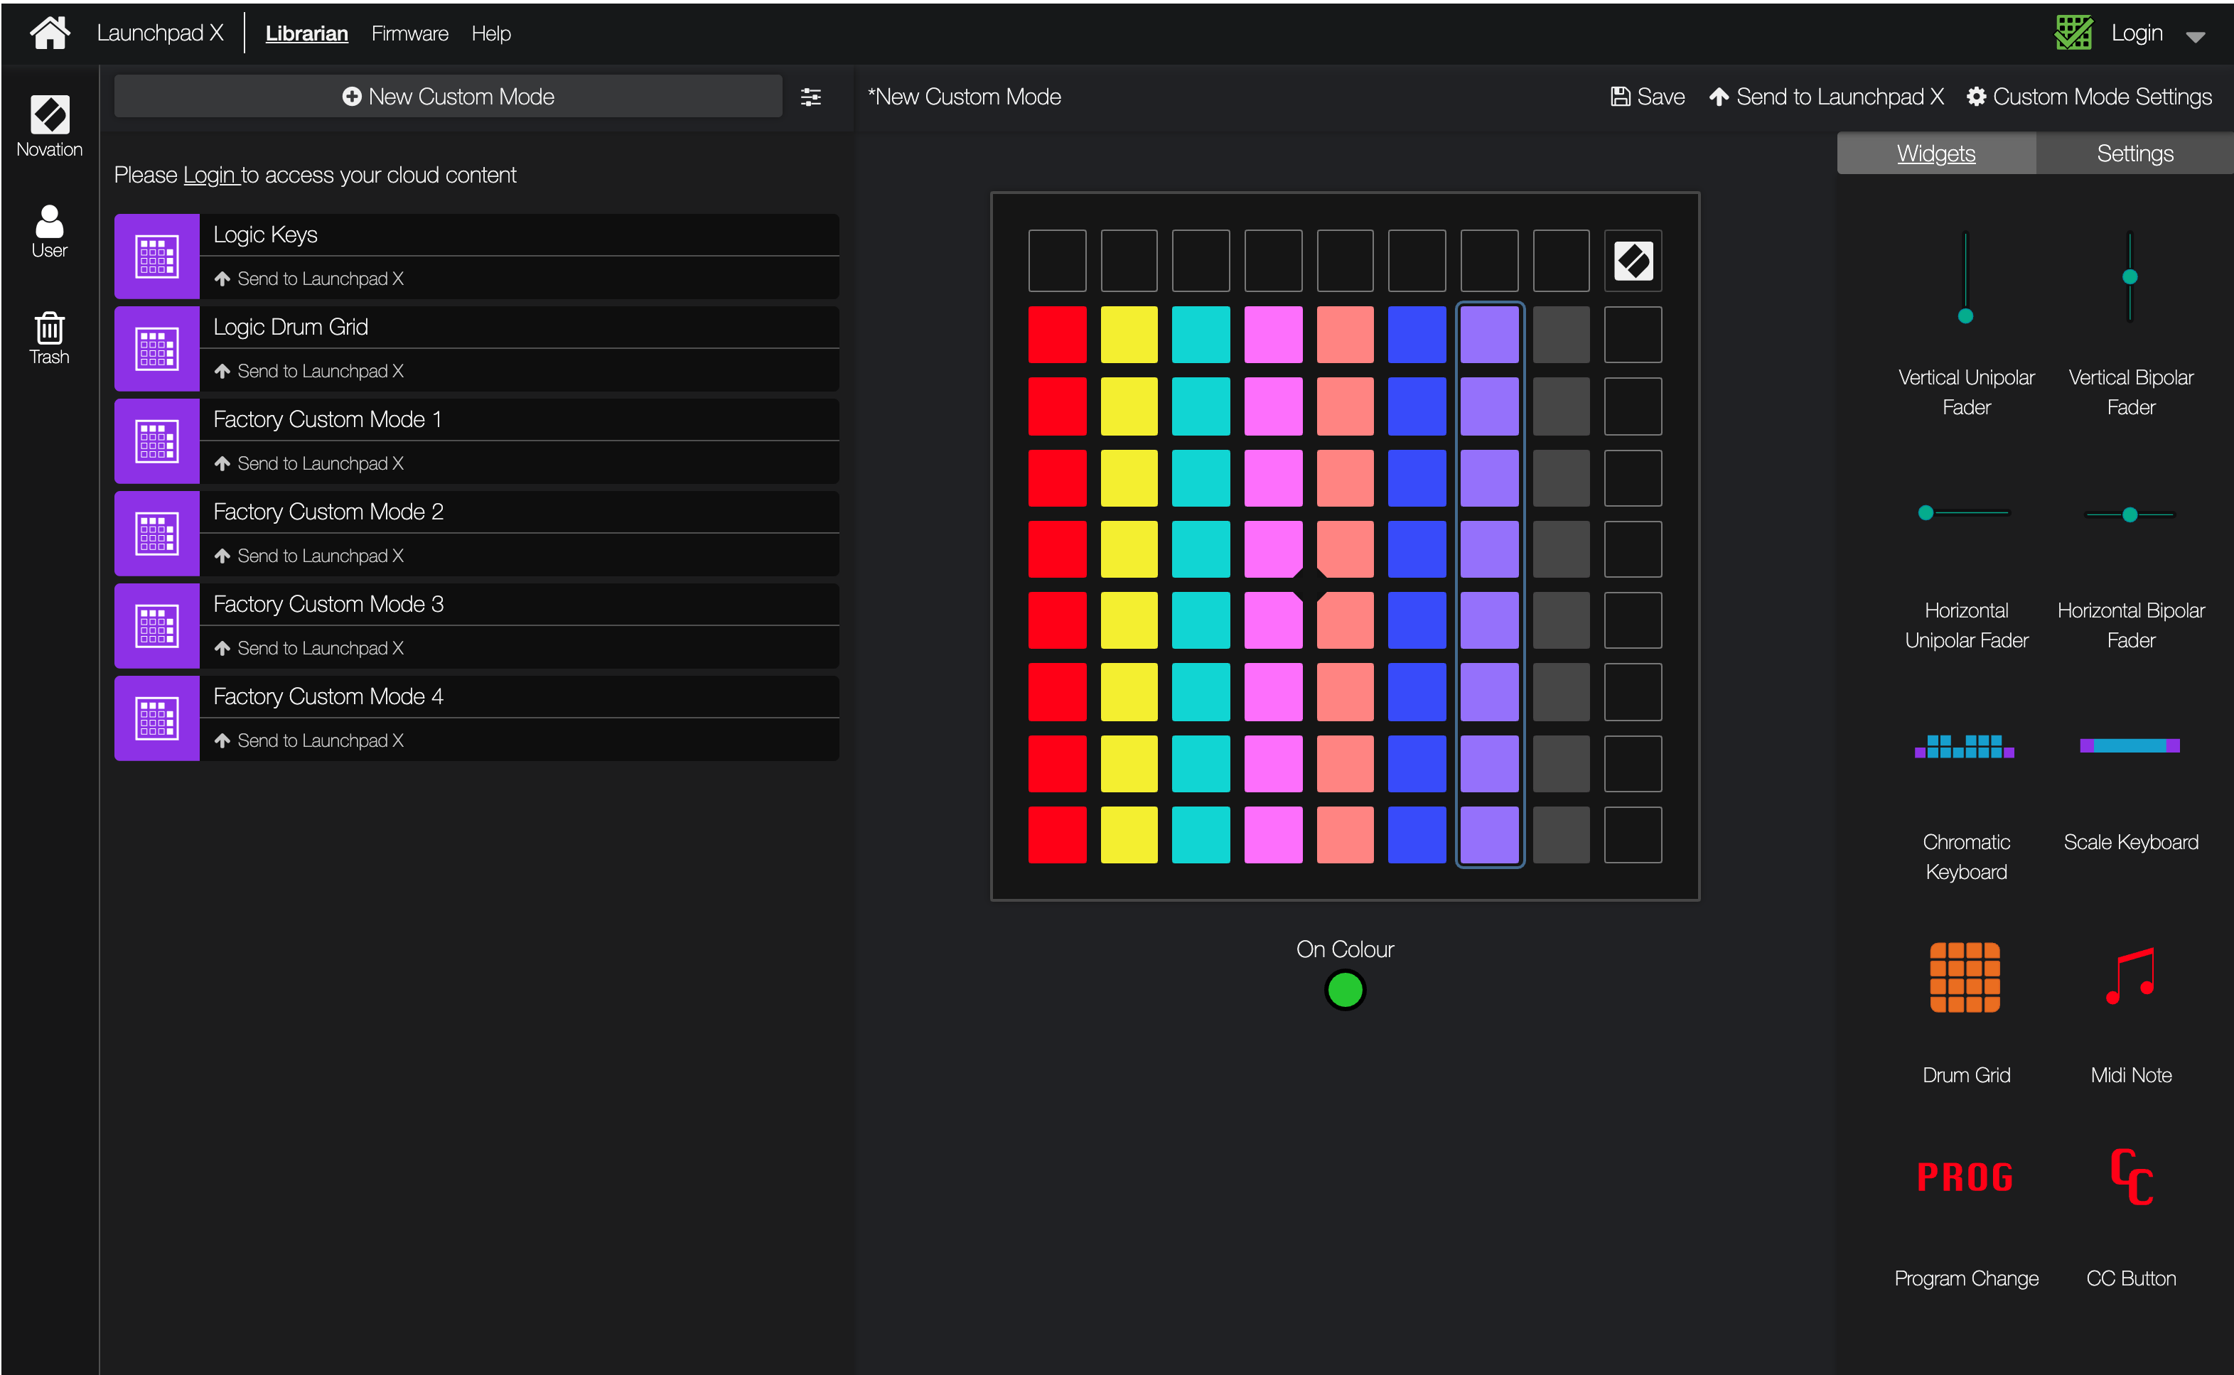Image resolution: width=2234 pixels, height=1375 pixels.
Task: Click the top yellow pad in the grid
Action: tap(1129, 335)
